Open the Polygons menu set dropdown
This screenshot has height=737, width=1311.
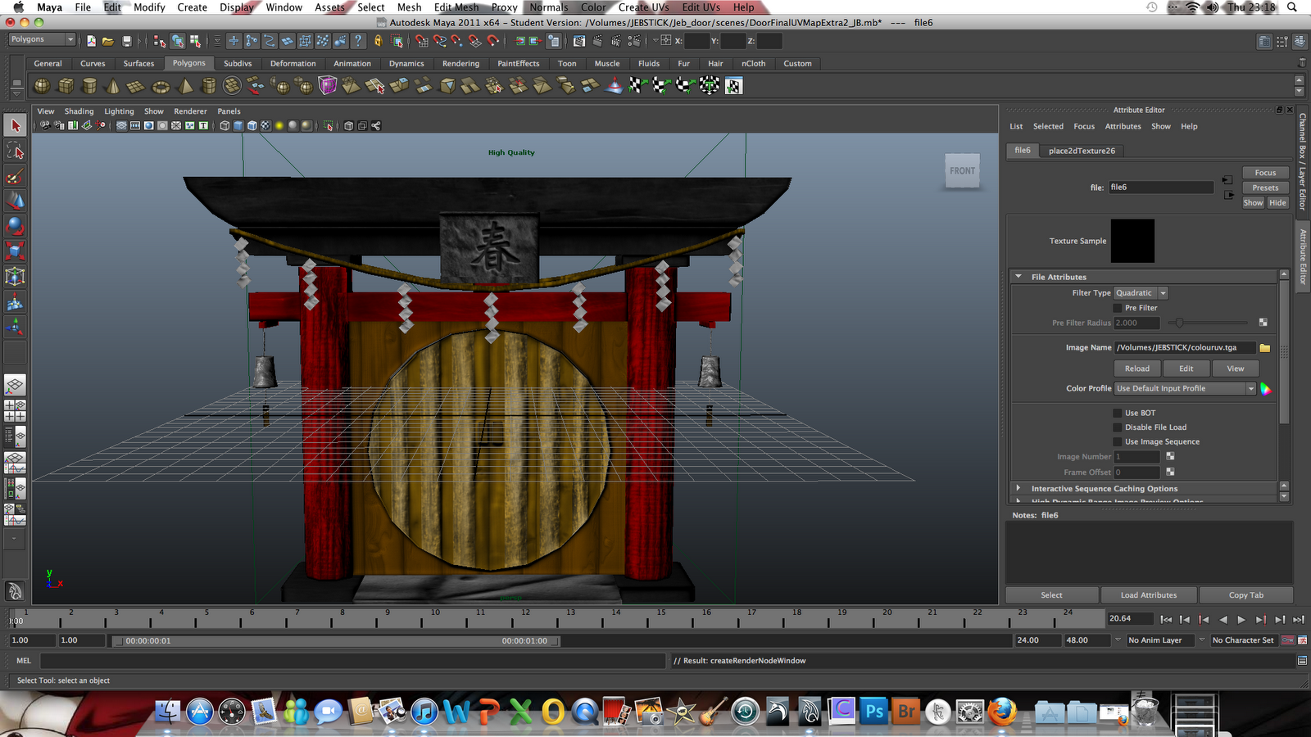pyautogui.click(x=42, y=39)
